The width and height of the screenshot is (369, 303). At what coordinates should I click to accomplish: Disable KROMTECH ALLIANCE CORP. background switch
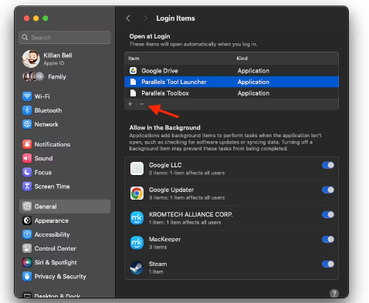[x=328, y=214]
